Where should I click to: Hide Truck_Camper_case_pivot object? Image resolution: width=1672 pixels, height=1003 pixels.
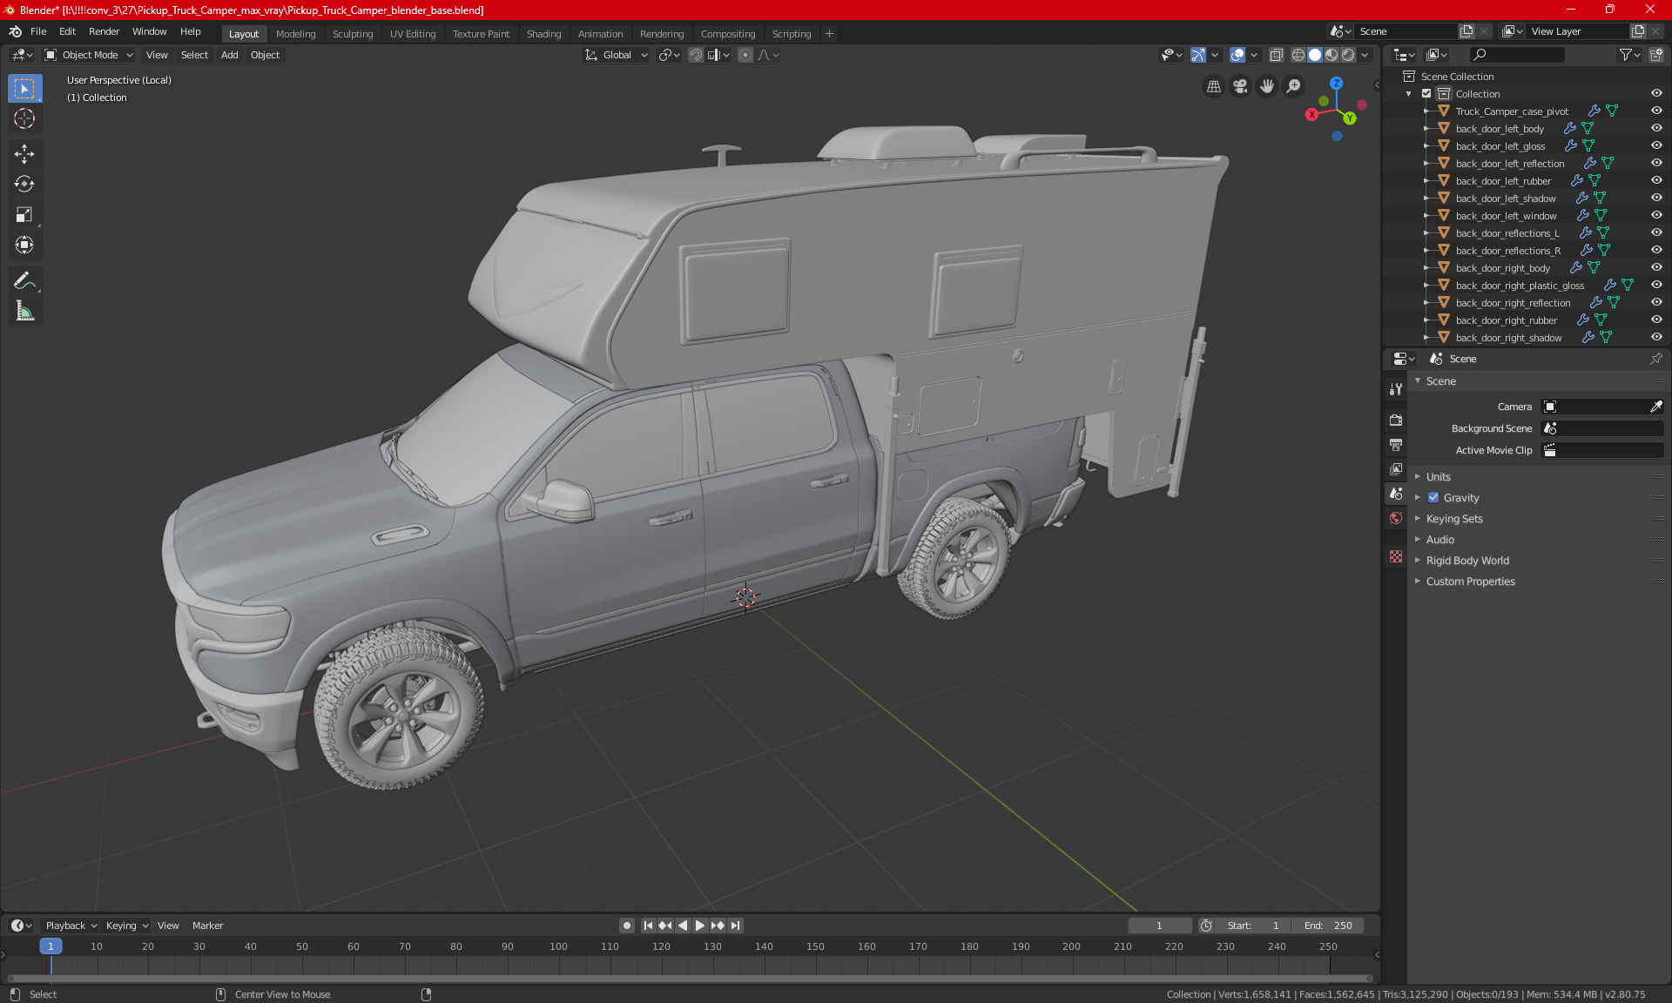1656,111
